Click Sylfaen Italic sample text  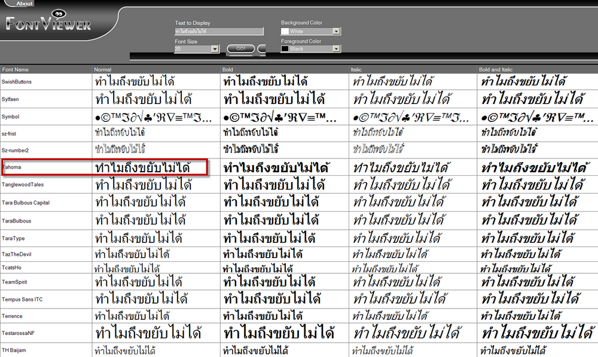point(402,99)
